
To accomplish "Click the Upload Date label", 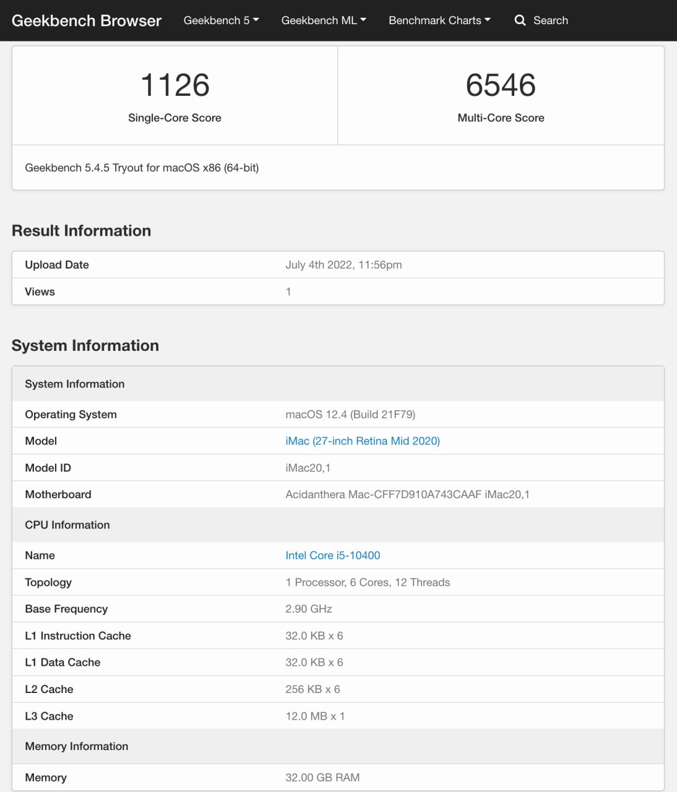I will [x=57, y=265].
